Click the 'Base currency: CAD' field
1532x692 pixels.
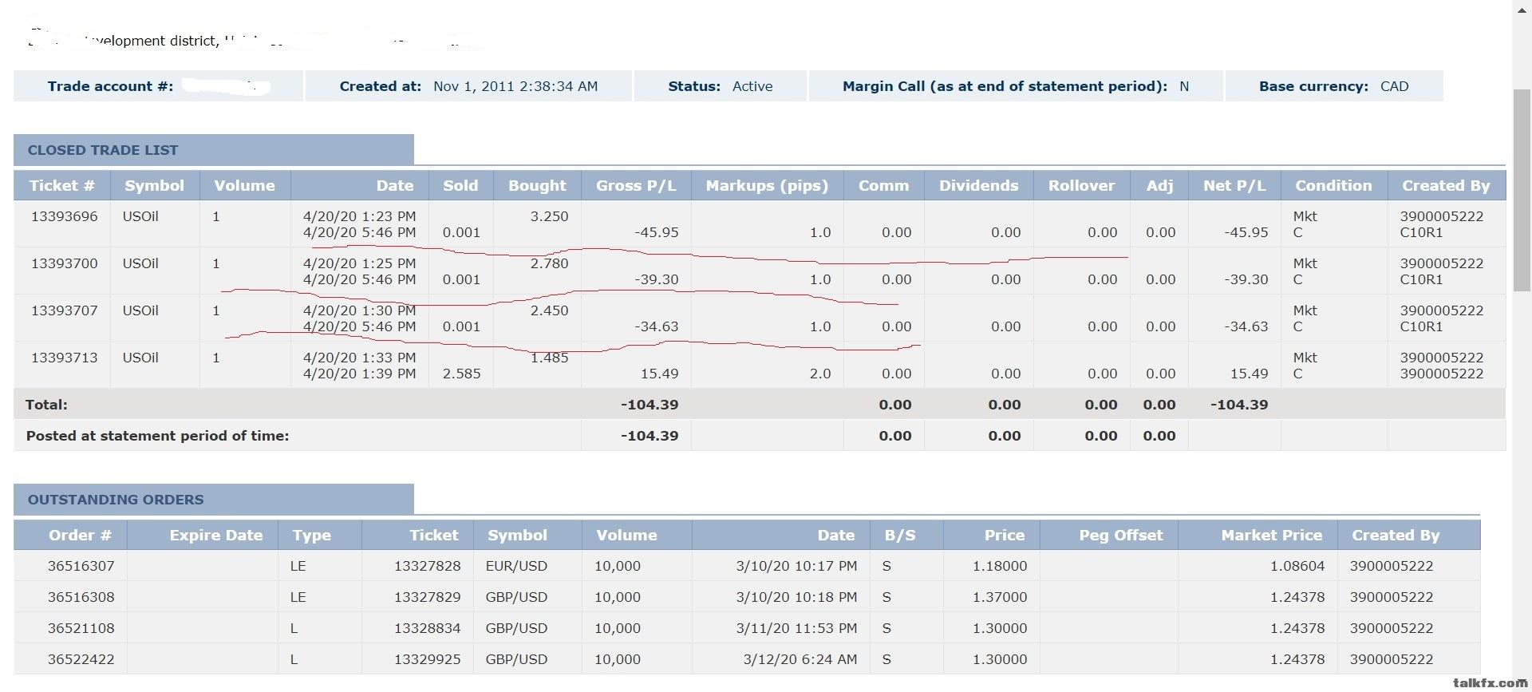(1333, 86)
